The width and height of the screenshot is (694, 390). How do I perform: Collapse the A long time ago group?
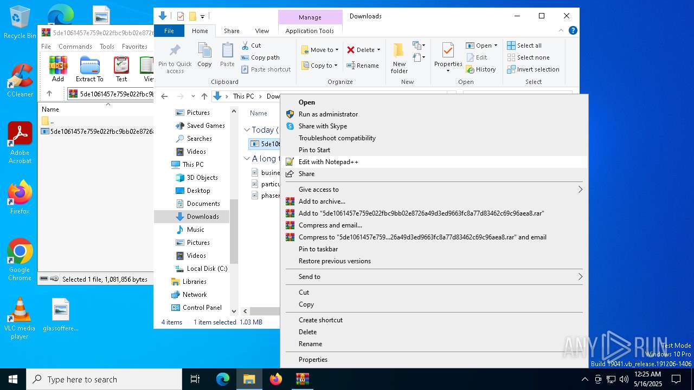point(247,159)
